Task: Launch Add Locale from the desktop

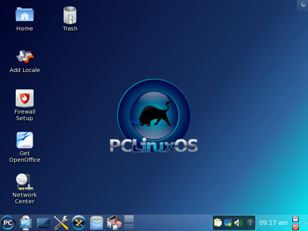Action: click(x=25, y=57)
